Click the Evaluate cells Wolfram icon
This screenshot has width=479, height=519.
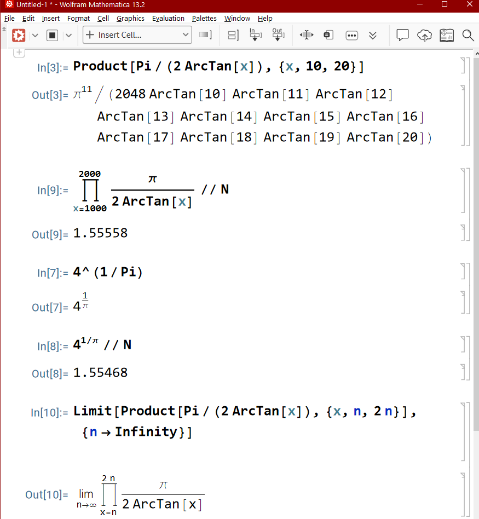click(19, 35)
